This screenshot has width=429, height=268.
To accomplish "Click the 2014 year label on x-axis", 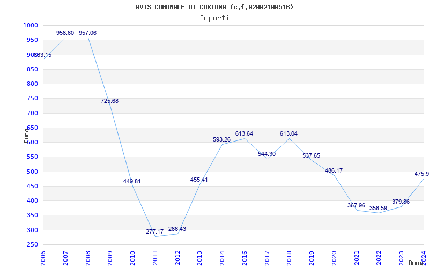I will coord(223,258).
